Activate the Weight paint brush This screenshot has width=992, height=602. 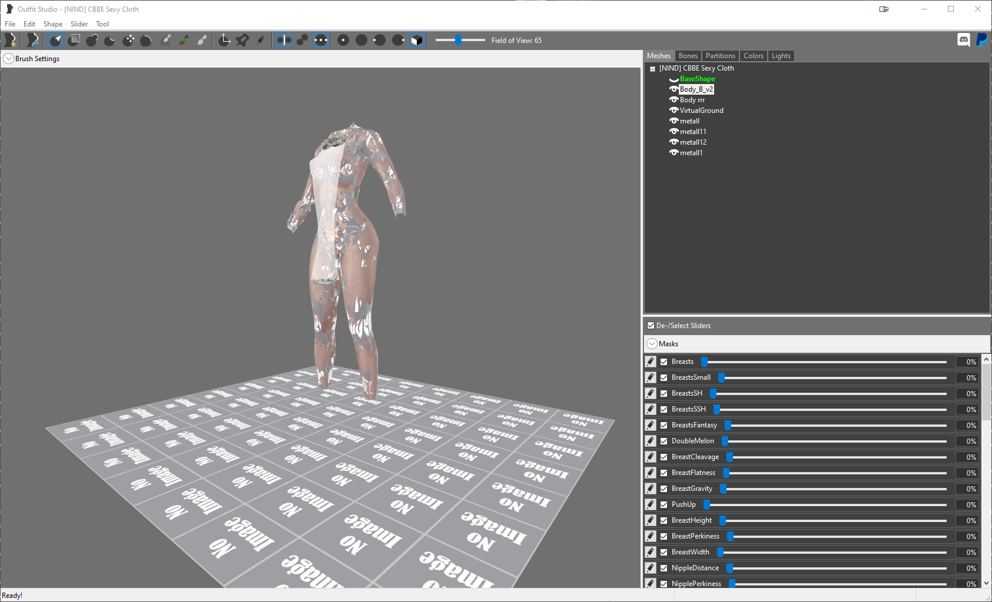tap(166, 40)
